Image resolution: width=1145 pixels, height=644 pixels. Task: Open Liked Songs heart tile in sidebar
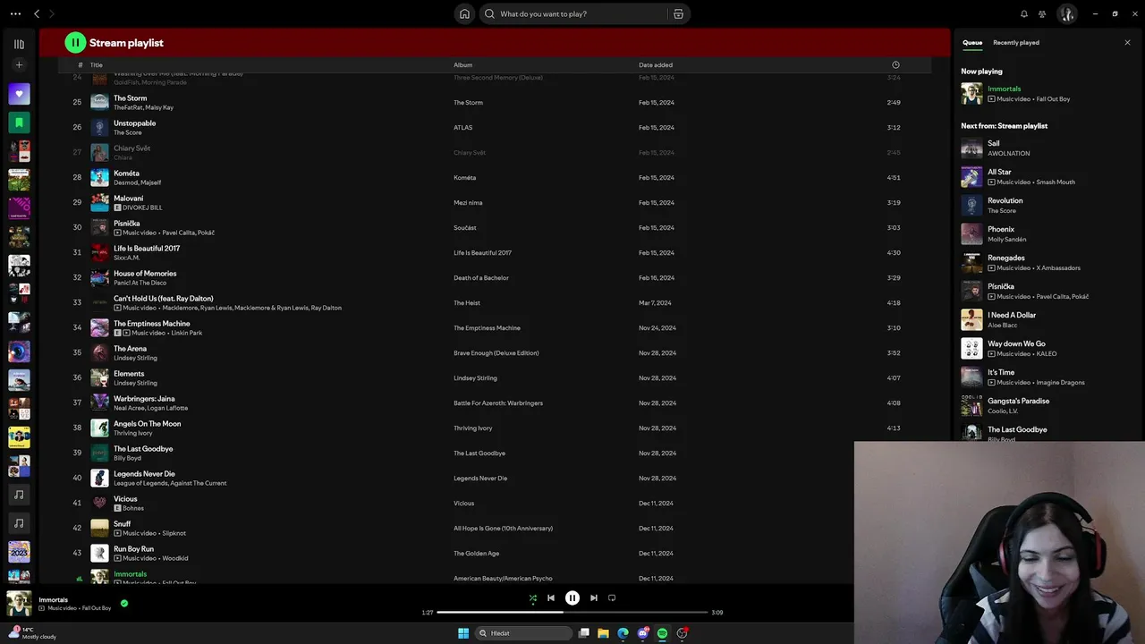point(19,94)
